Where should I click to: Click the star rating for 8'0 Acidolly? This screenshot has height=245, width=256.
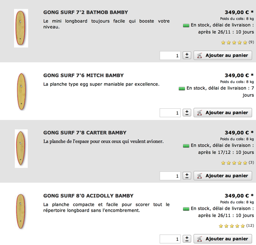point(232,226)
